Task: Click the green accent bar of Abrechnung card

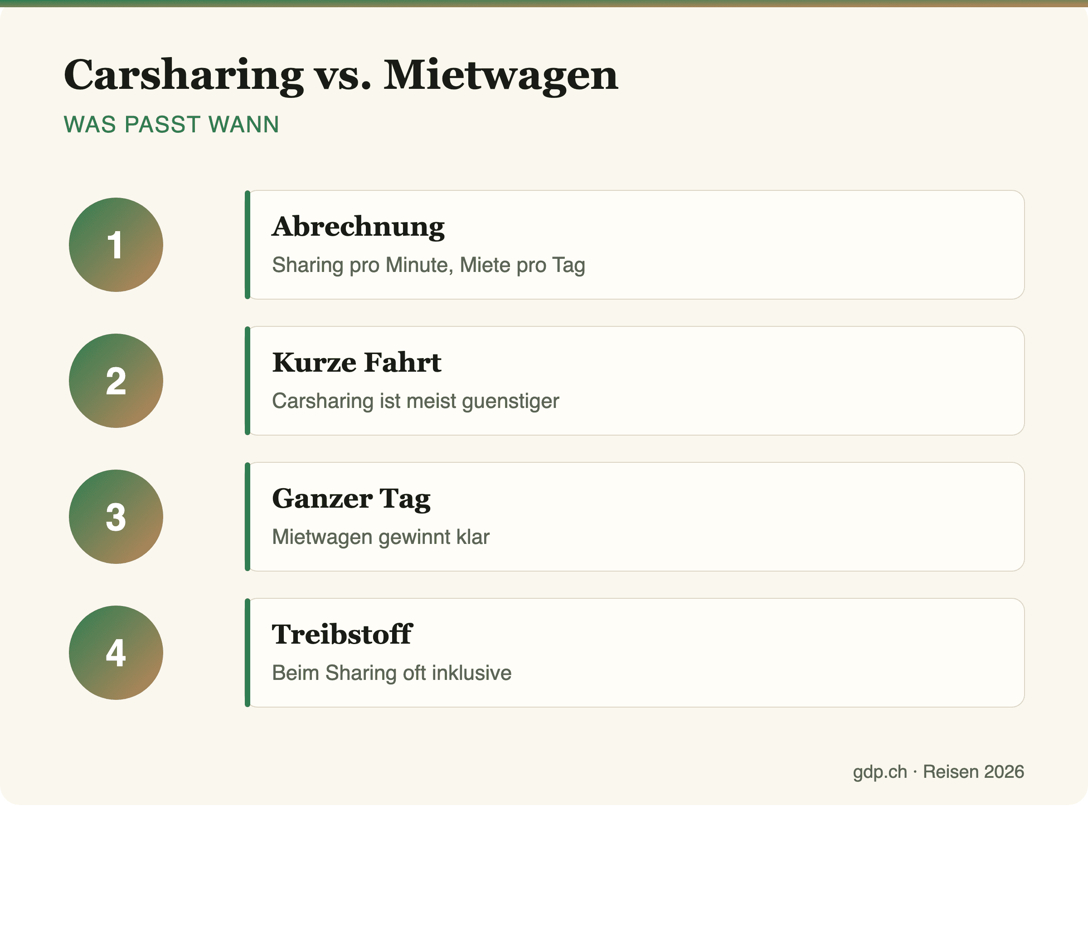Action: [248, 245]
